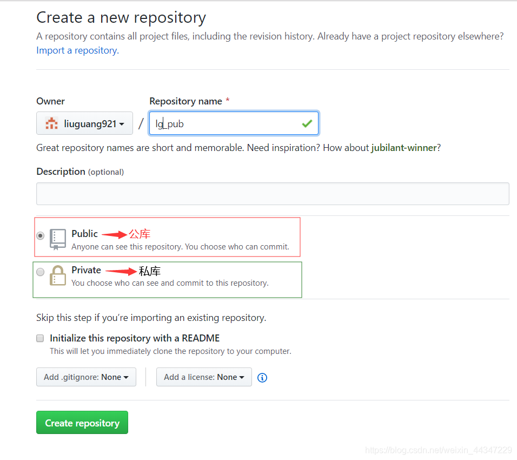Screen dimensions: 517x460
Task: Click the Description (optional) label
Action: [80, 172]
